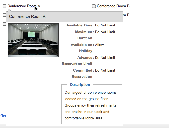Click the popup pointer arrow under Room A
This screenshot has width=169, height=128.
(9, 10)
